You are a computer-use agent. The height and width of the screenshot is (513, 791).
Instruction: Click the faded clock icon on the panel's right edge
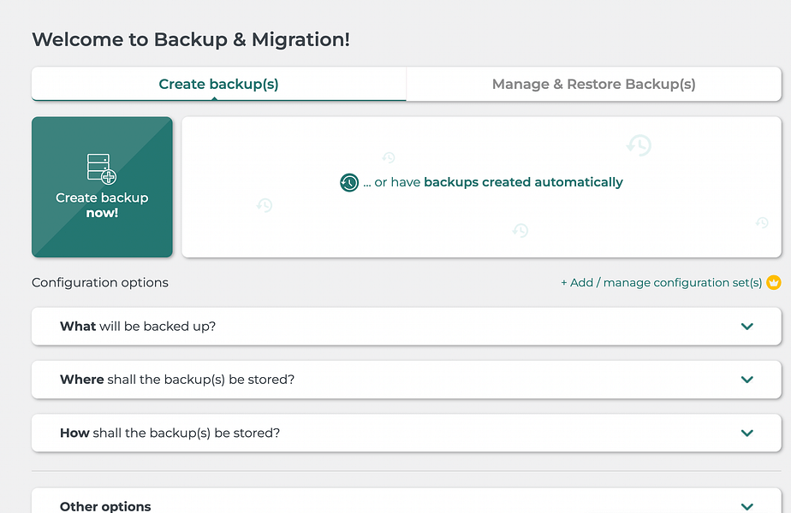pos(761,224)
